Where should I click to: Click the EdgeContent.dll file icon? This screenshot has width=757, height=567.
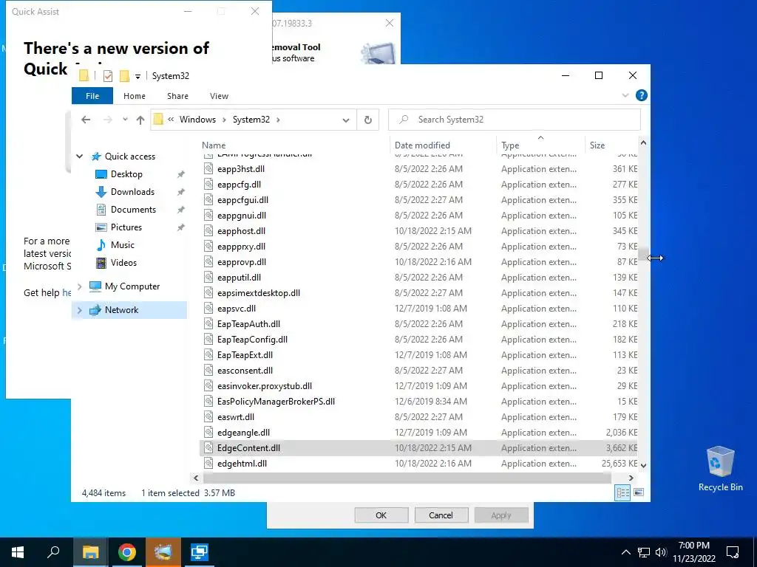coord(208,448)
